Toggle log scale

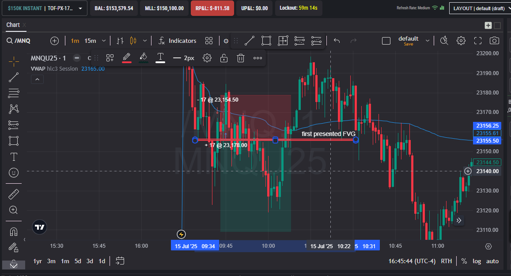(x=477, y=261)
